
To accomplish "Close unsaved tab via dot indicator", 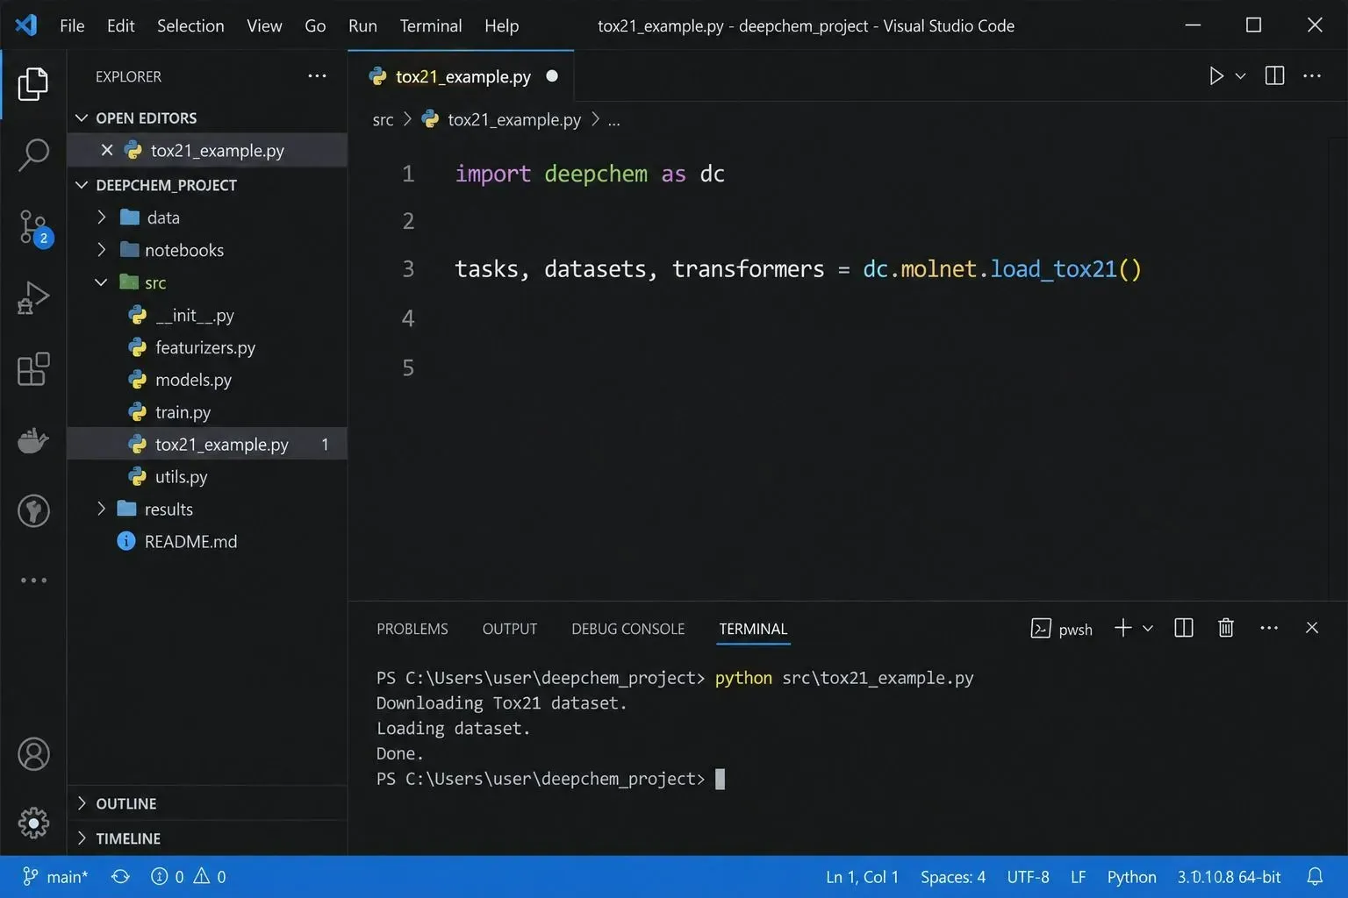I will point(552,76).
